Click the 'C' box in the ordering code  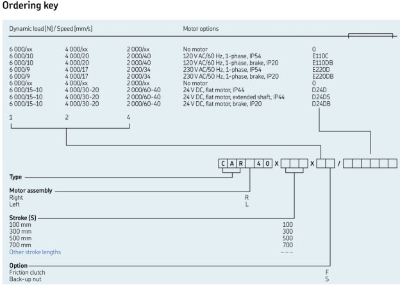[222, 165]
